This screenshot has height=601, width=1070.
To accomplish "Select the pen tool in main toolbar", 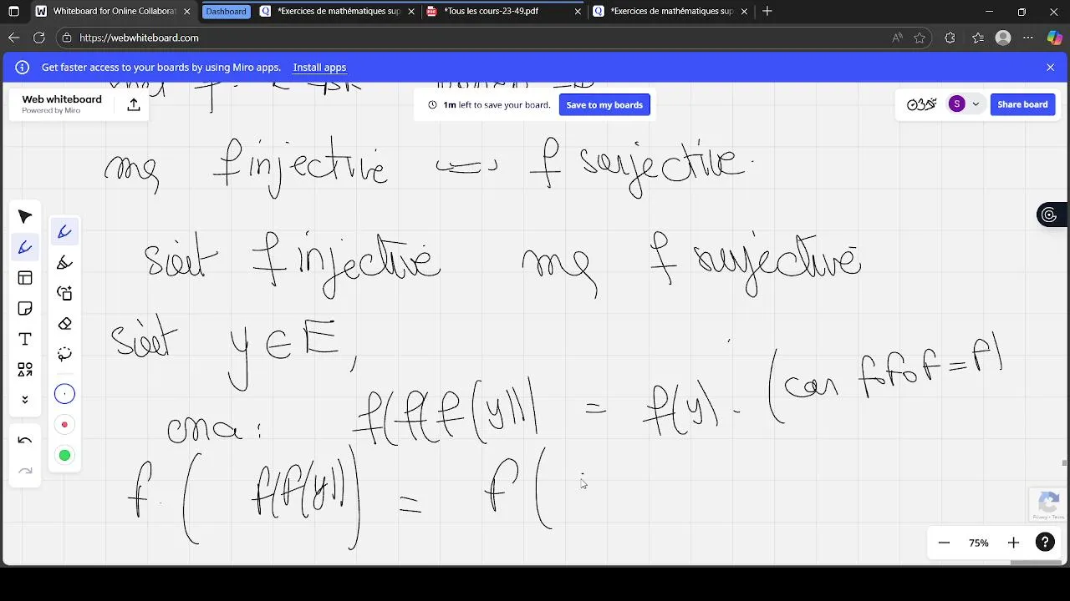I will click(x=25, y=247).
